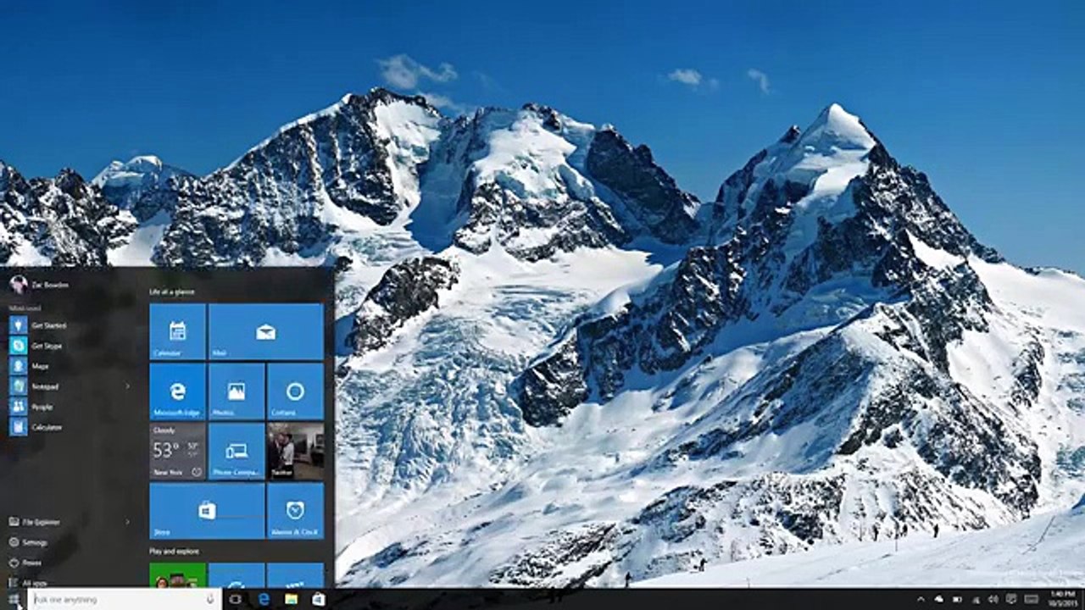Open the Action Center notifications icon

click(x=1010, y=599)
